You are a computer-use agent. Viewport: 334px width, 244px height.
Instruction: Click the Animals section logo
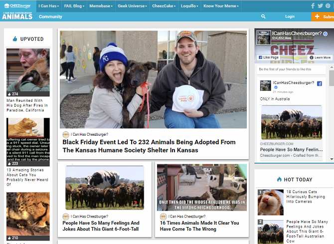(x=17, y=16)
